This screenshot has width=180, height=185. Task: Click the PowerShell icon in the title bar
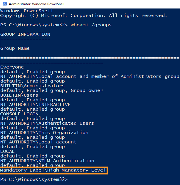click(5, 4)
